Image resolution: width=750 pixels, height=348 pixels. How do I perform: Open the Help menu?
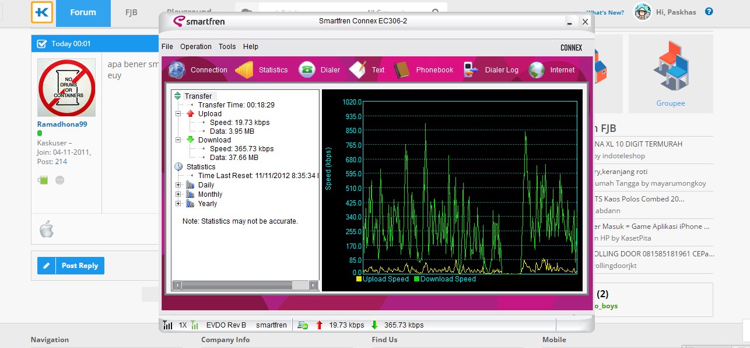[x=251, y=47]
